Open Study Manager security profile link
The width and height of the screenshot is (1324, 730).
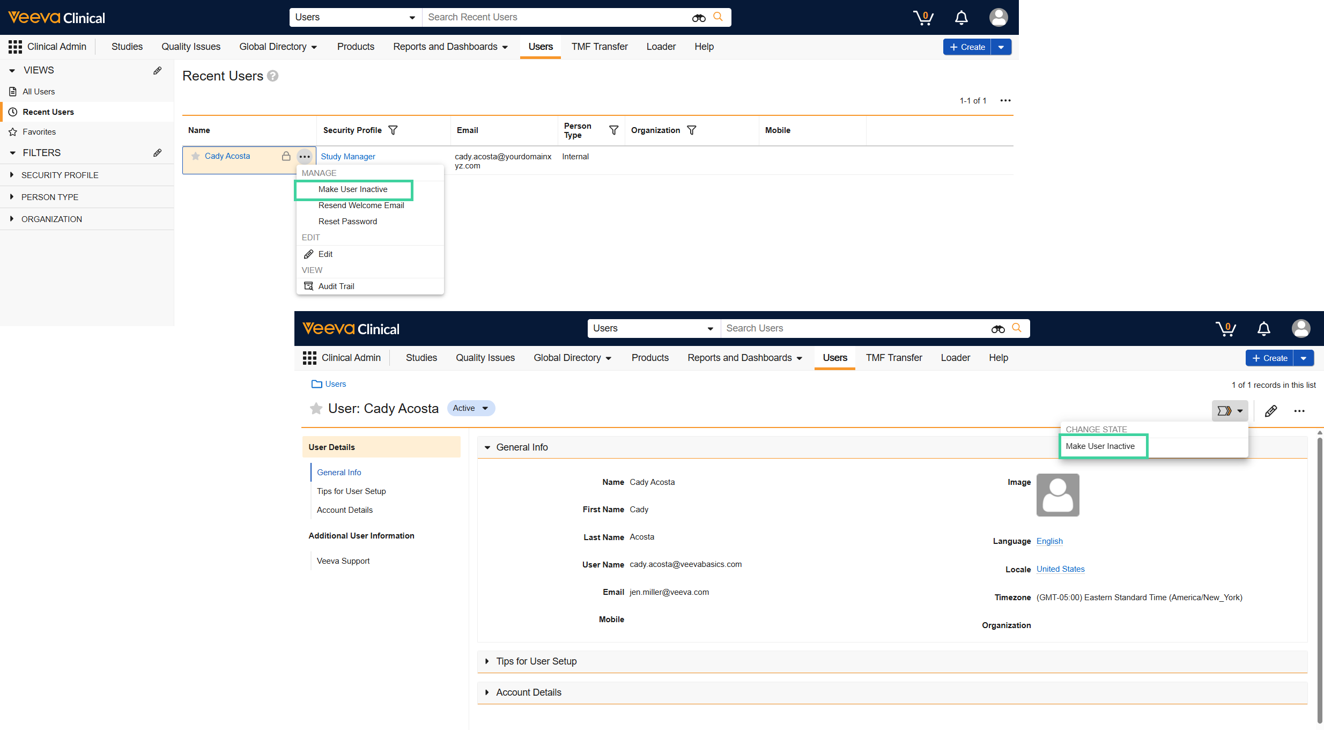point(348,157)
